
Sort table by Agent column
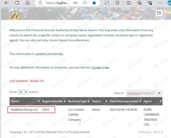[x=152, y=101]
